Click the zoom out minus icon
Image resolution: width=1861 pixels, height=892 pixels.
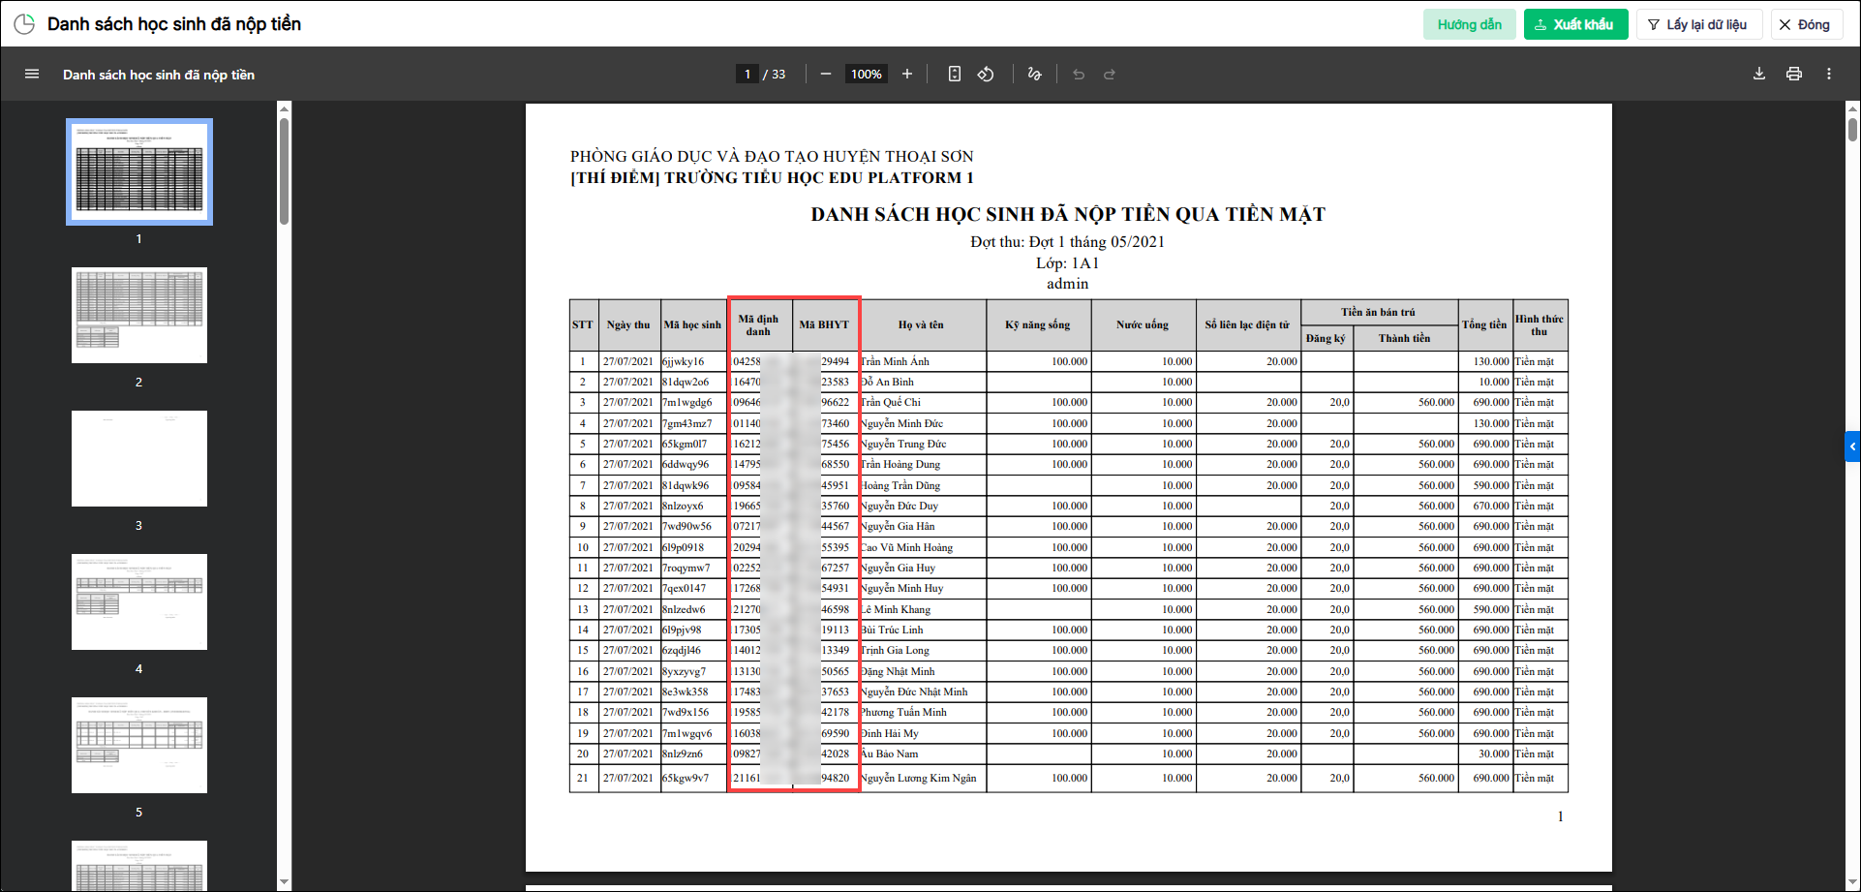pos(826,75)
